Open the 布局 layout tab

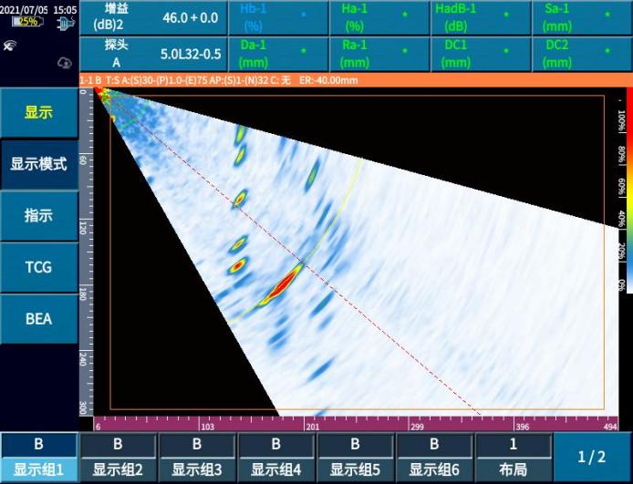(x=513, y=458)
